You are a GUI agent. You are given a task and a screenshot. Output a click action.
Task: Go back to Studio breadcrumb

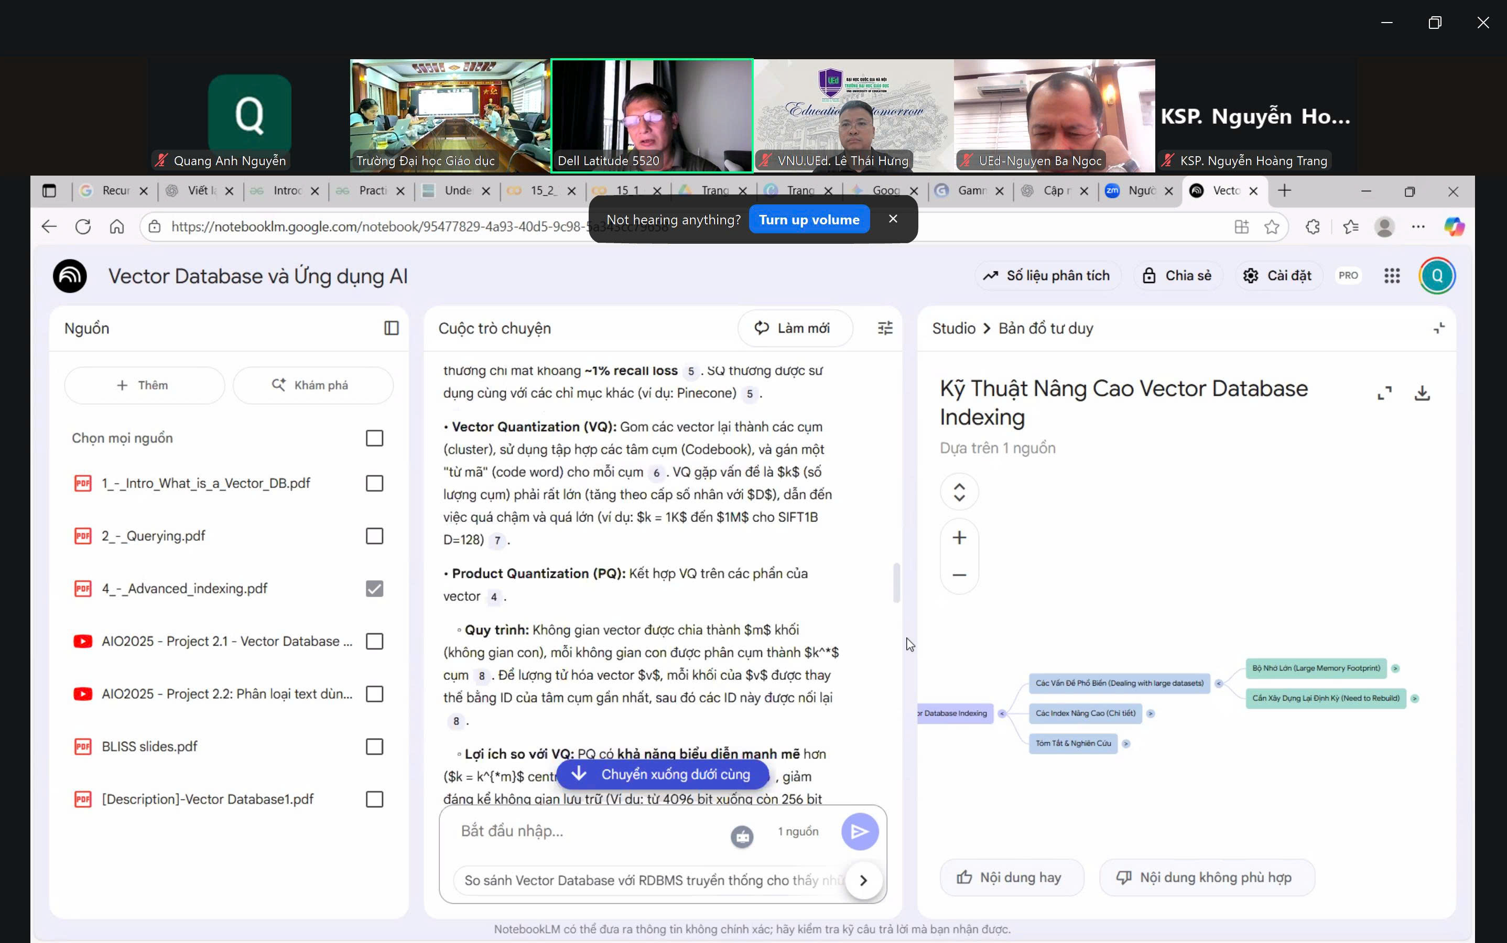[953, 328]
